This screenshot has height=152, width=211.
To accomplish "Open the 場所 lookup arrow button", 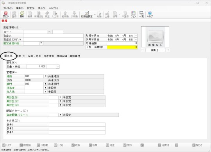I will point(46,76).
